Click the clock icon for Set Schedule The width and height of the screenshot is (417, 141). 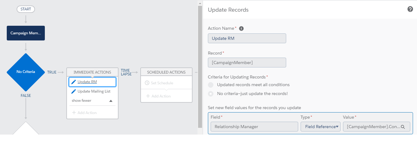point(147,83)
